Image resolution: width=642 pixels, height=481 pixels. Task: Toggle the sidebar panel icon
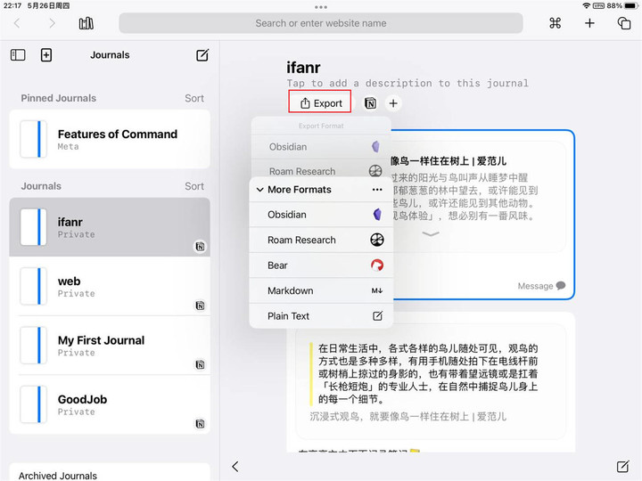pyautogui.click(x=18, y=55)
